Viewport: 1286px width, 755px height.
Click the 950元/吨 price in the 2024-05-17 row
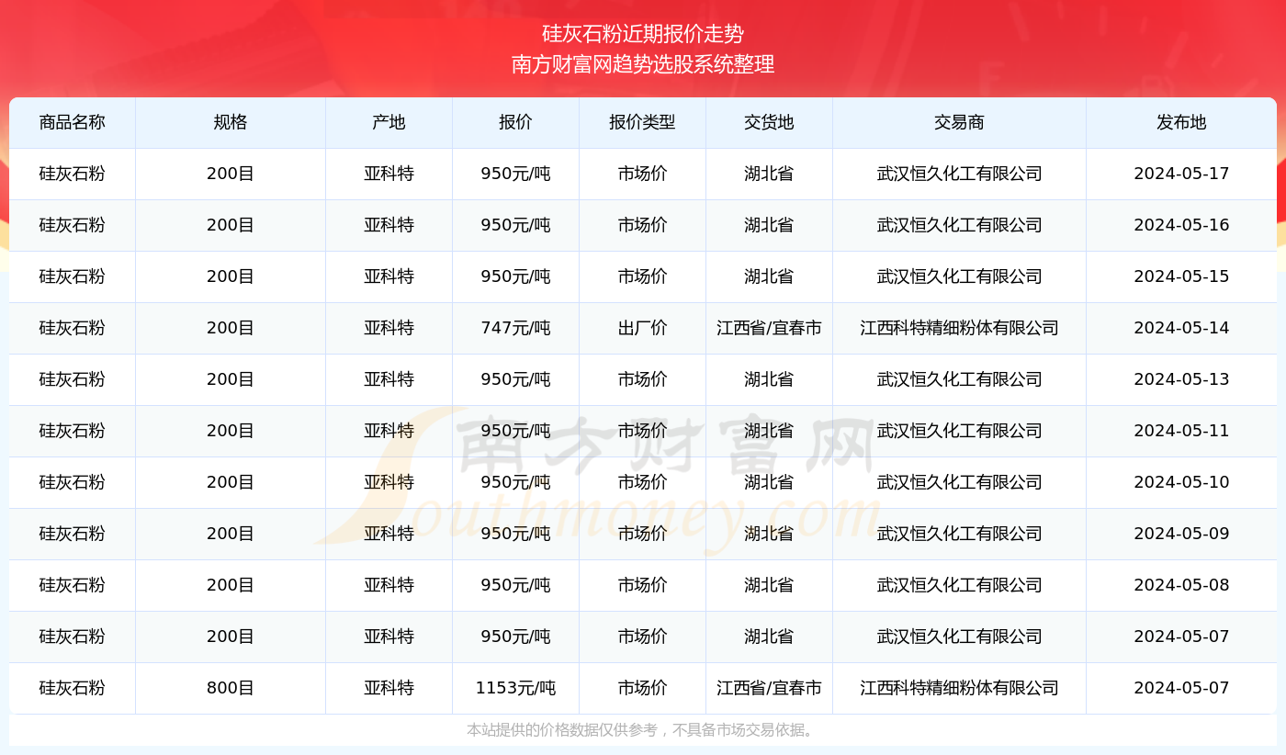tap(515, 174)
